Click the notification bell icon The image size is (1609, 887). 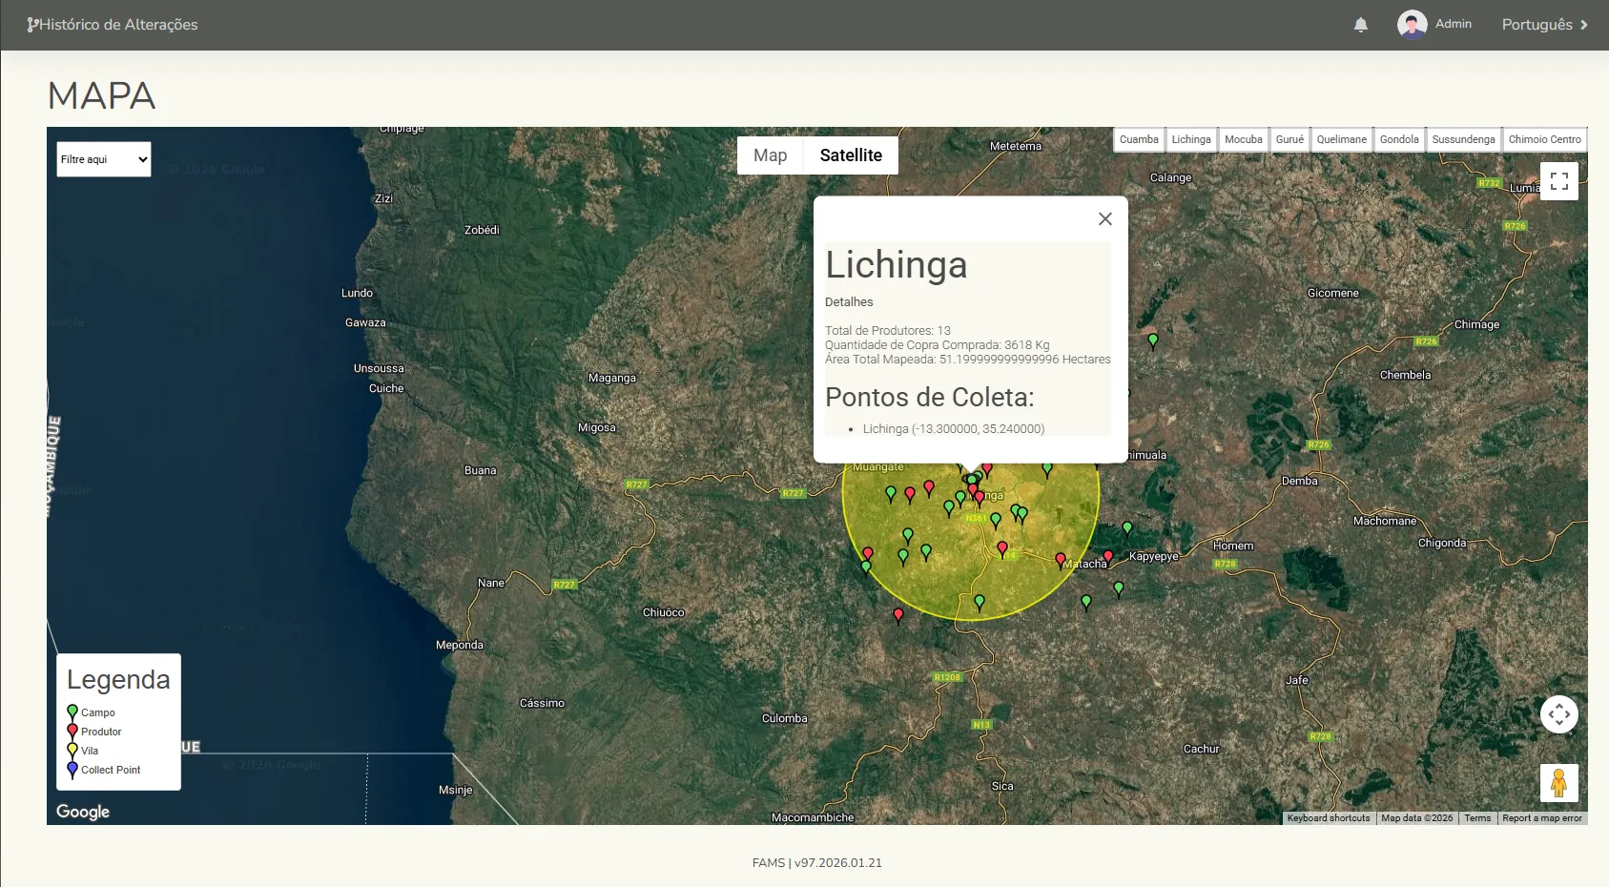pyautogui.click(x=1361, y=25)
